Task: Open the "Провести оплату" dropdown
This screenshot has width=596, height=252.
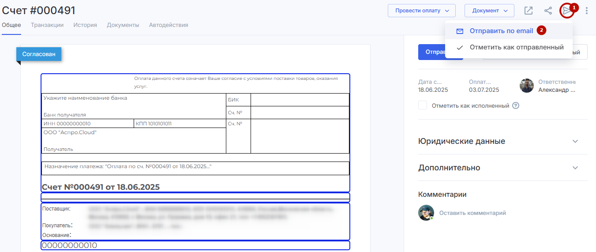Action: pyautogui.click(x=421, y=11)
